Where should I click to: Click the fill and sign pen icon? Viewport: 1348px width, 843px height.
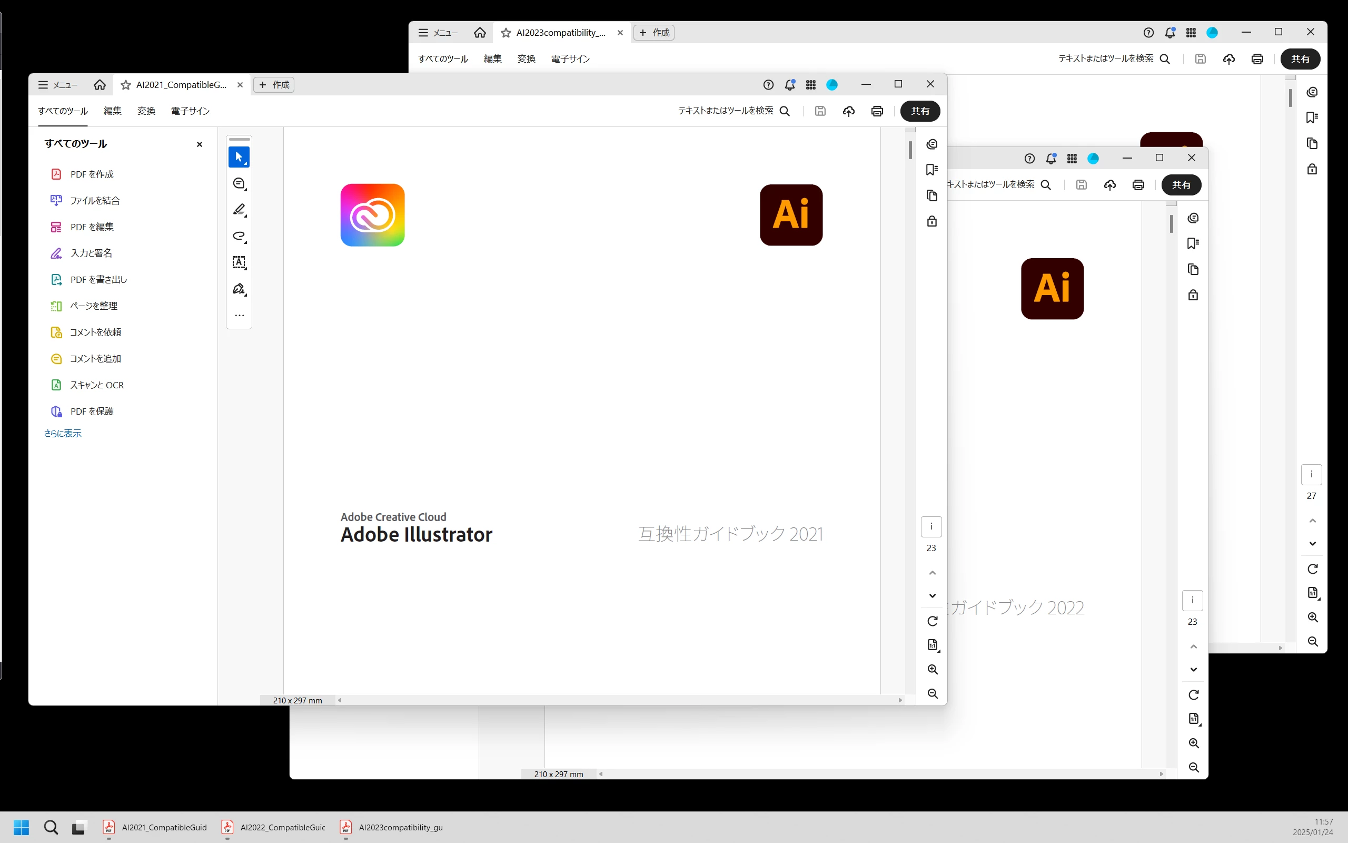tap(239, 289)
